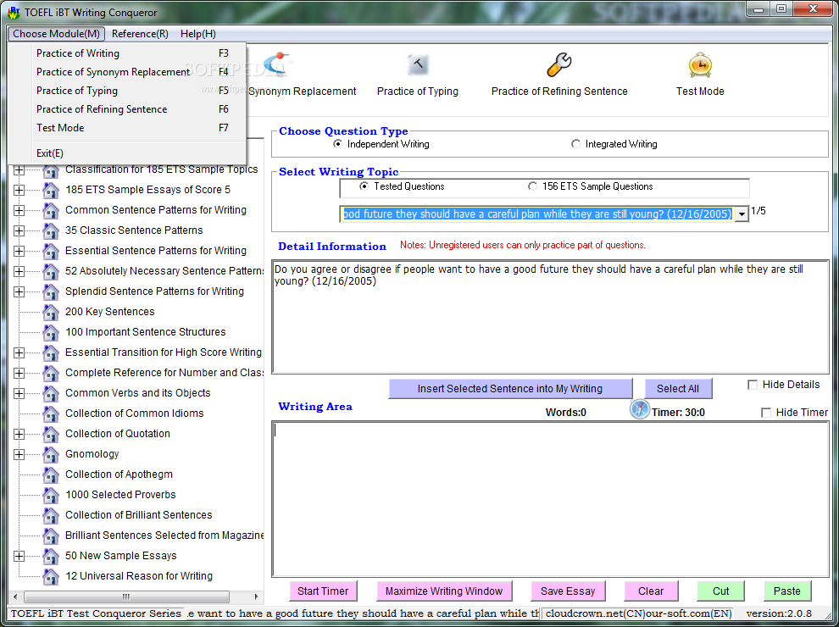Click the Start Timer button
This screenshot has height=627, width=839.
coord(323,591)
